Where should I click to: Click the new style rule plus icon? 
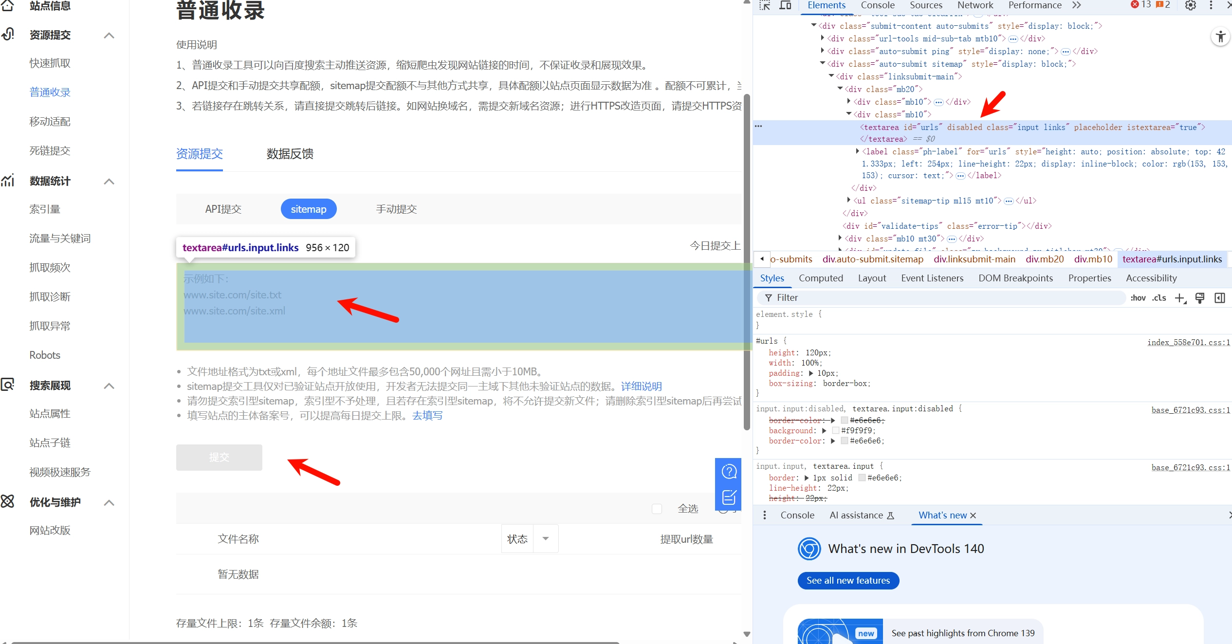1180,298
